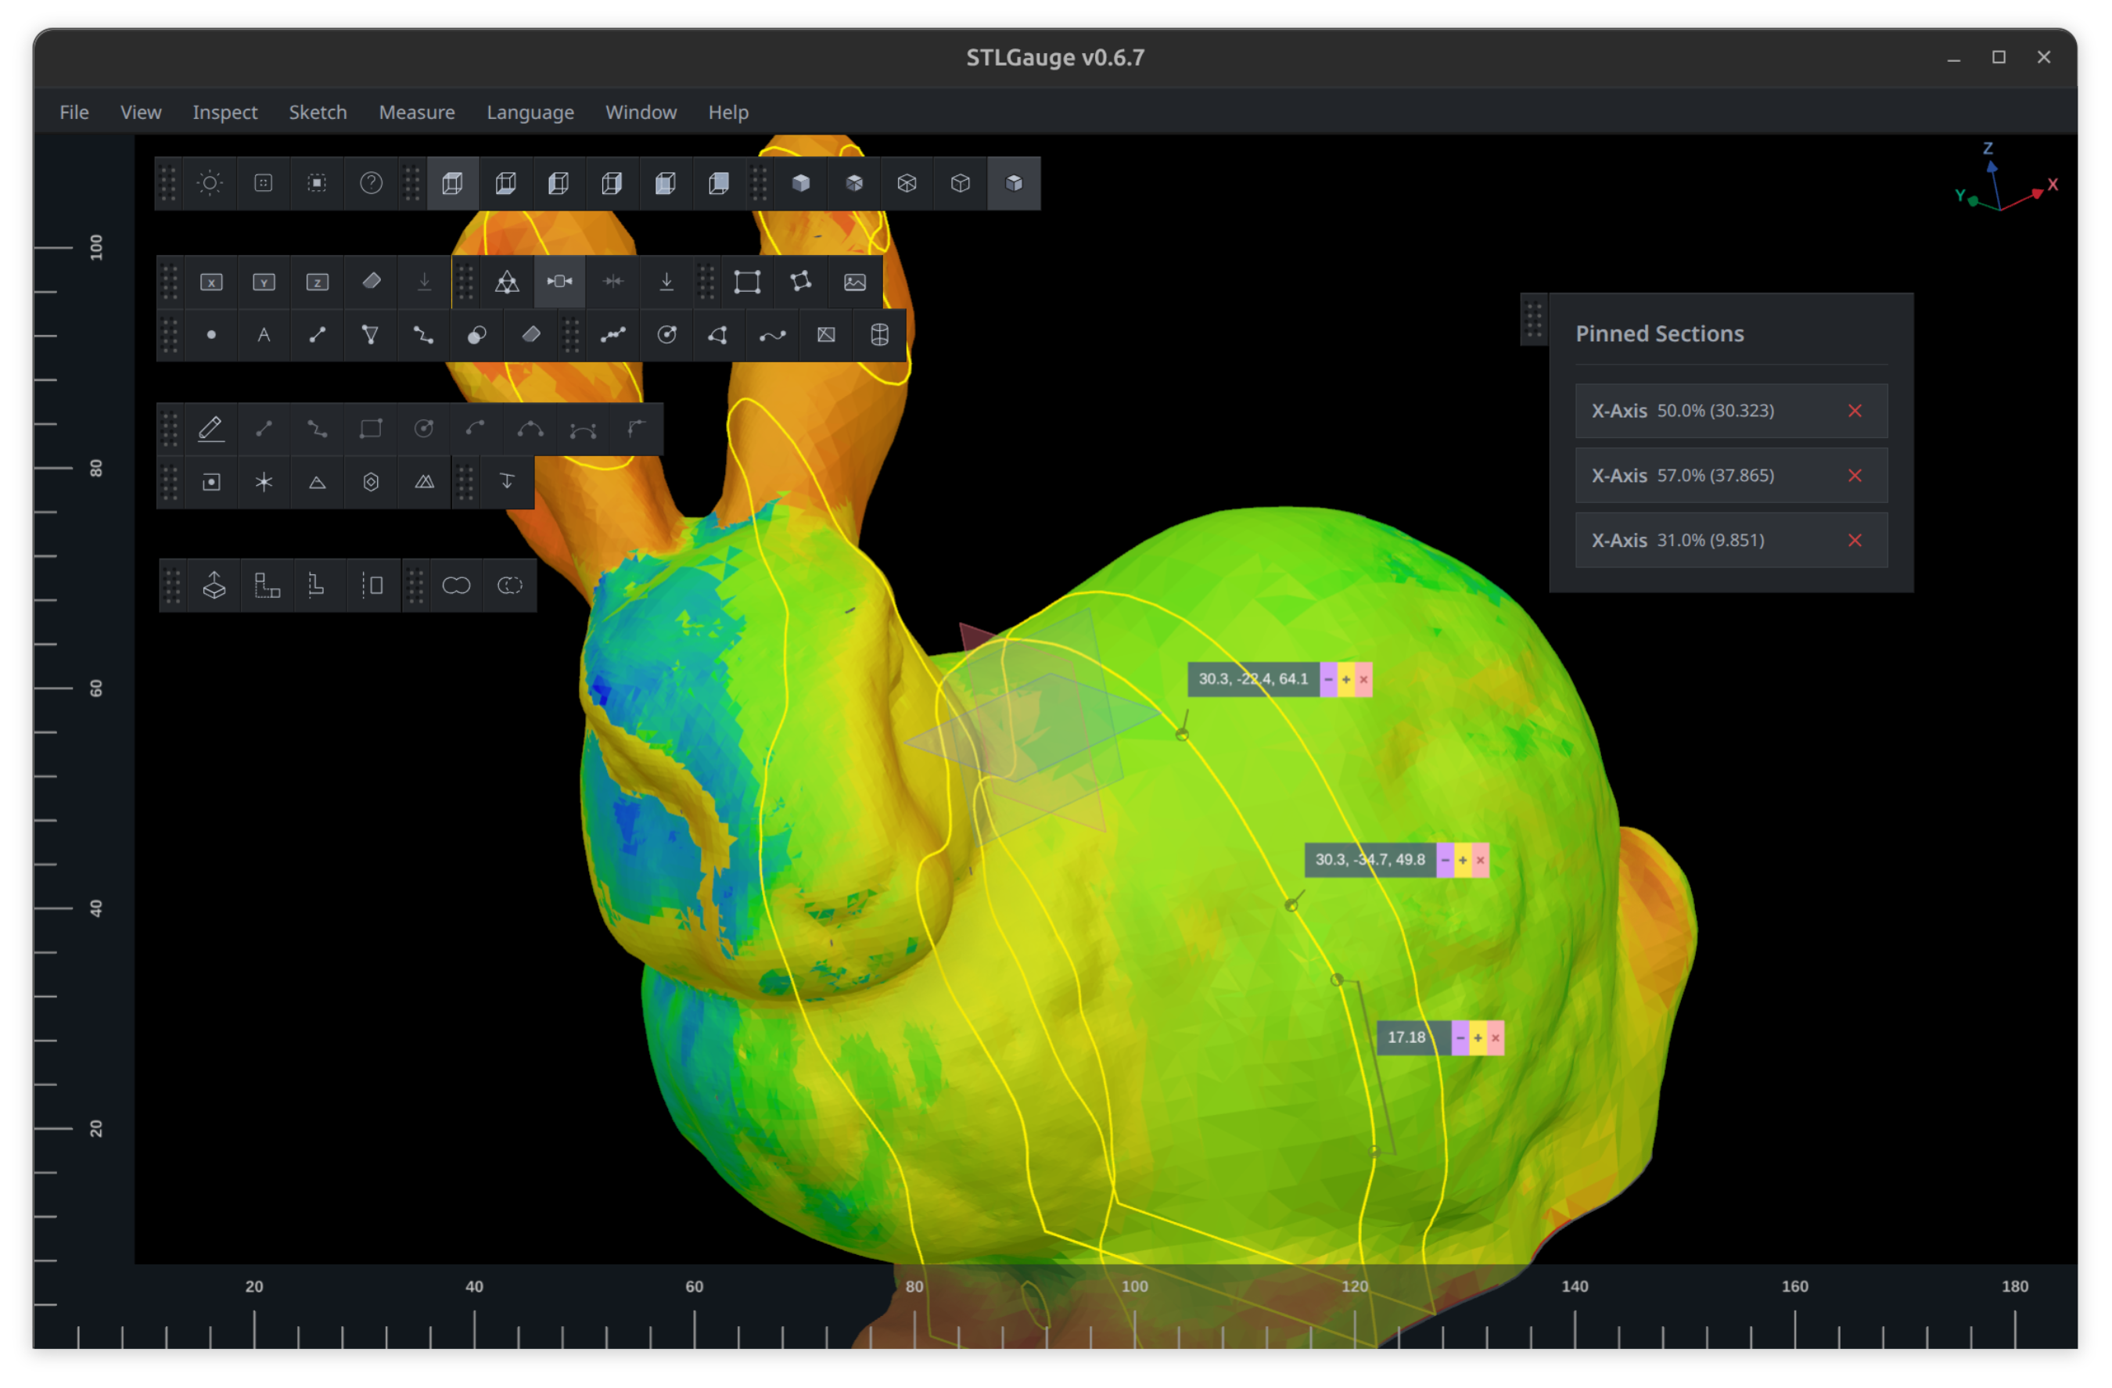Select the Extrude tool
Viewport: 2112px width, 1388px height.
[x=213, y=584]
